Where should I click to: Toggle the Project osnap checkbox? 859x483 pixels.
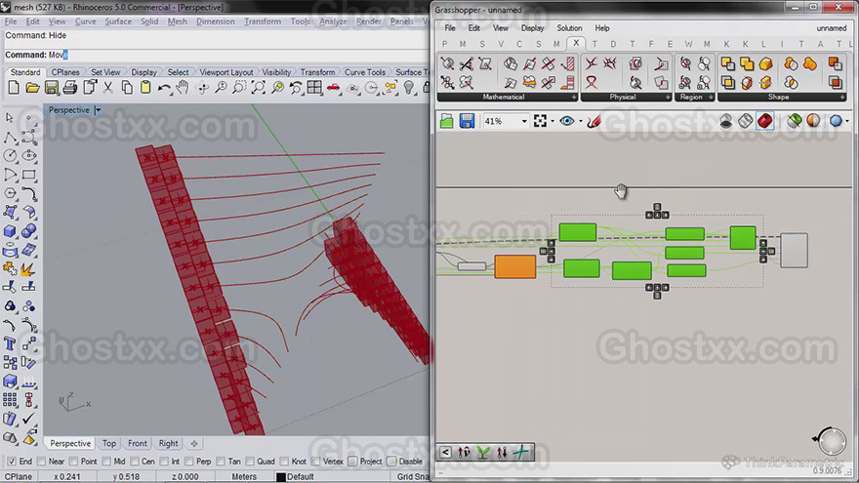point(352,462)
